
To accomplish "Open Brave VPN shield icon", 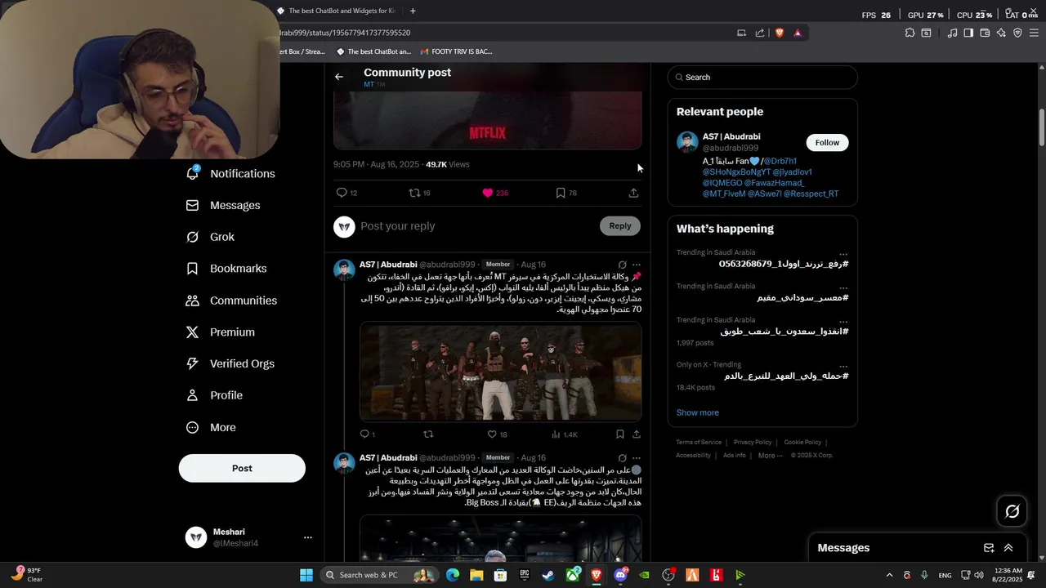I will 1017,33.
